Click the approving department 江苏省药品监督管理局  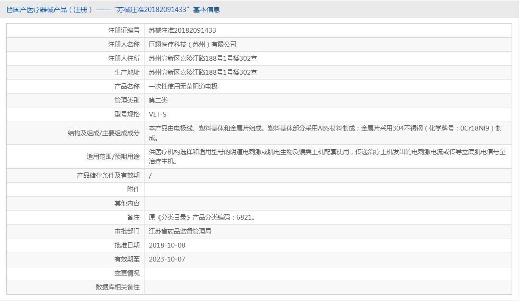click(180, 231)
